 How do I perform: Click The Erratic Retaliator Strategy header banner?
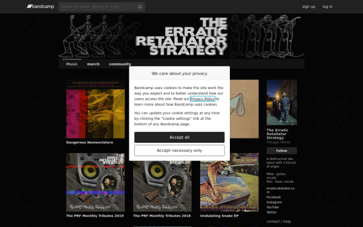tap(181, 36)
